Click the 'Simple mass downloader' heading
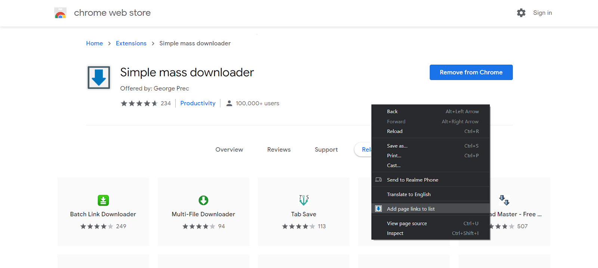This screenshot has width=598, height=268. 187,72
